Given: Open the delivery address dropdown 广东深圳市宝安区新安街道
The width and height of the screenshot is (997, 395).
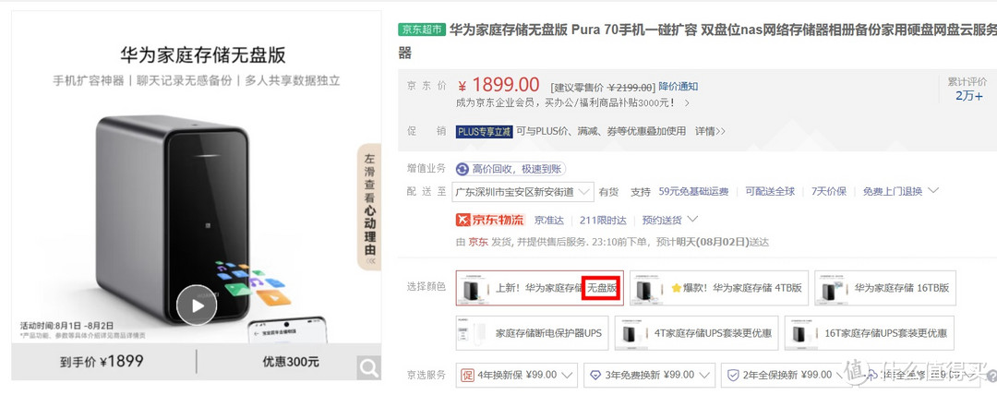Looking at the screenshot, I should click(x=523, y=191).
